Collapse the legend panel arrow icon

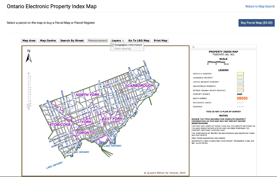193,47
